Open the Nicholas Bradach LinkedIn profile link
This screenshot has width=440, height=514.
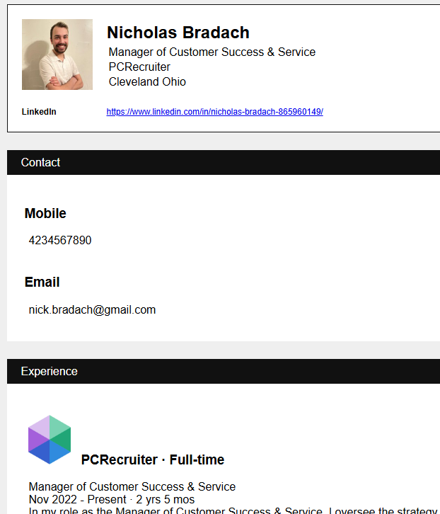click(214, 112)
